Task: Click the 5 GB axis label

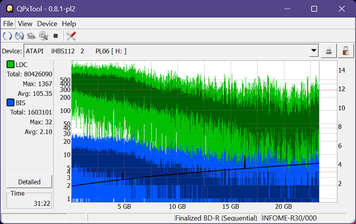Action: click(x=124, y=207)
